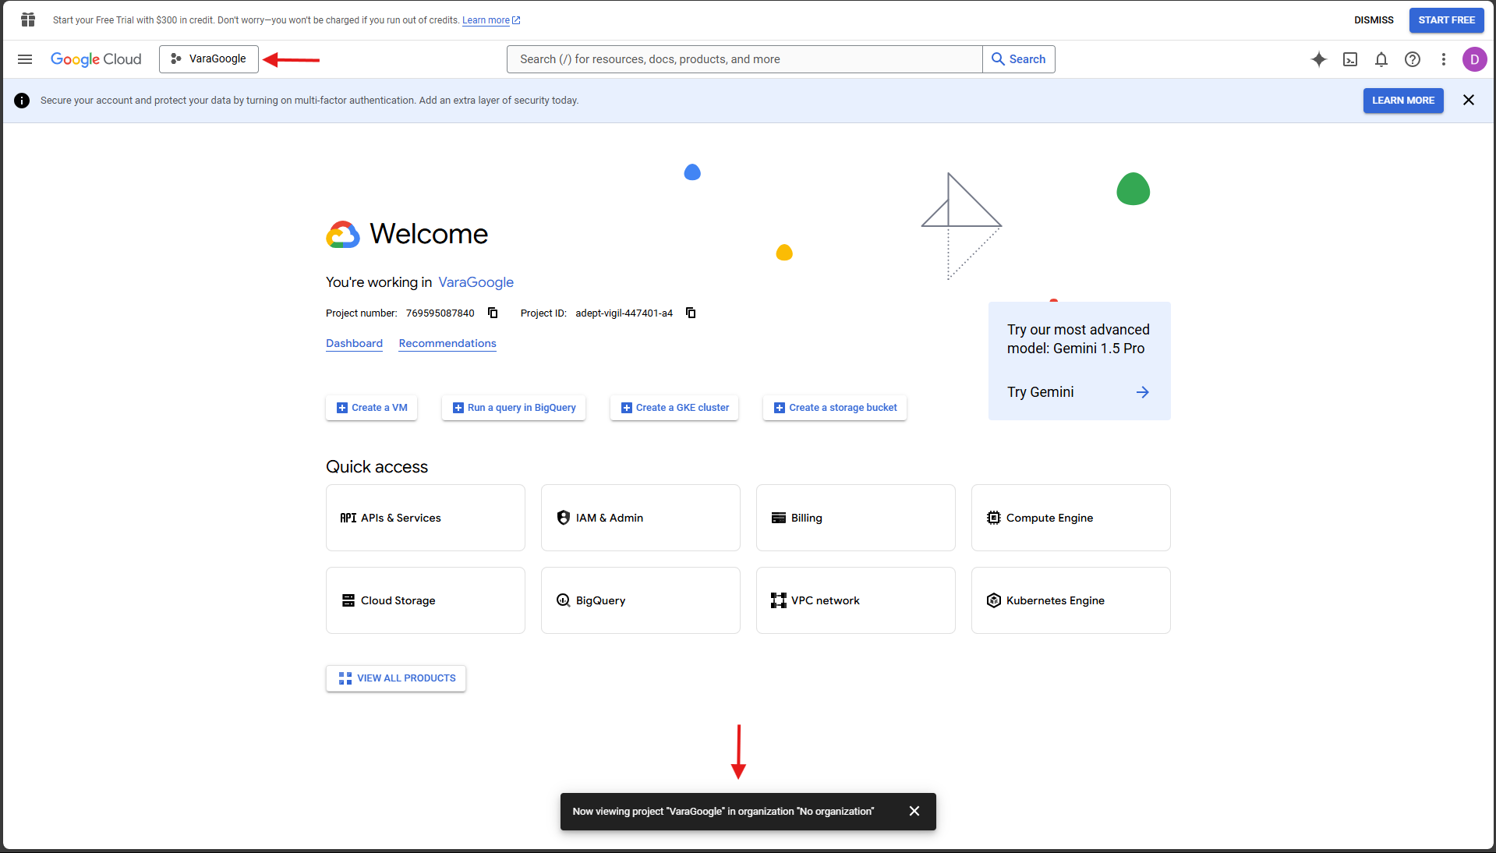Open the IAM & Admin card

641,518
